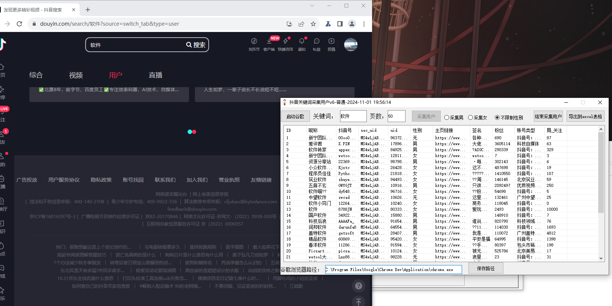This screenshot has height=306, width=612.
Task: Click the share page icon in address bar
Action: (301, 24)
